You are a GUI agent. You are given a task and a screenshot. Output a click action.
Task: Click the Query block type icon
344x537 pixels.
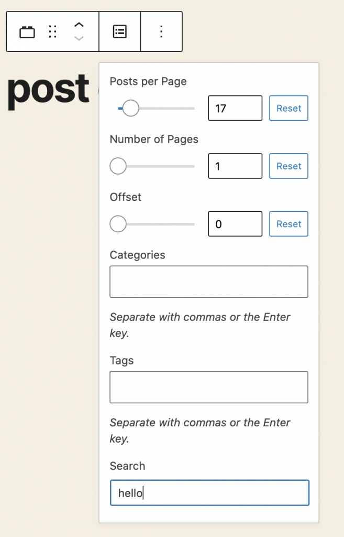coord(27,32)
